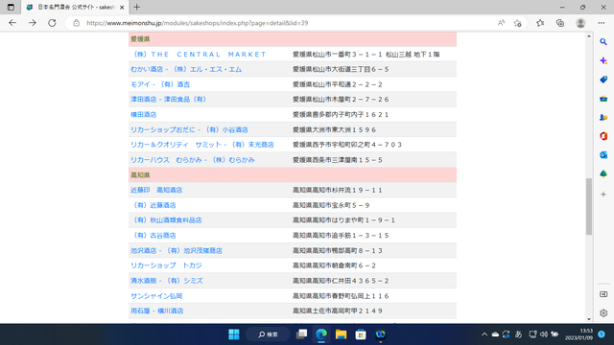Open 池沢酒店 - (有)池沢茂猪商店 link
614x345 pixels.
177,251
